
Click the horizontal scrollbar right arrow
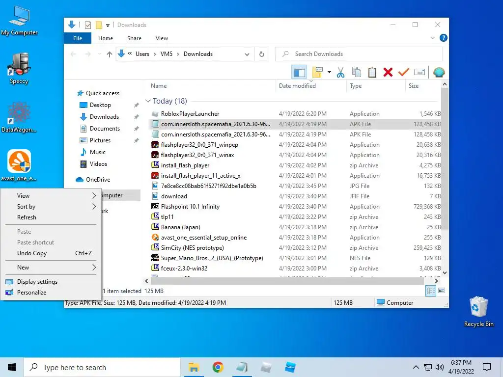436,281
